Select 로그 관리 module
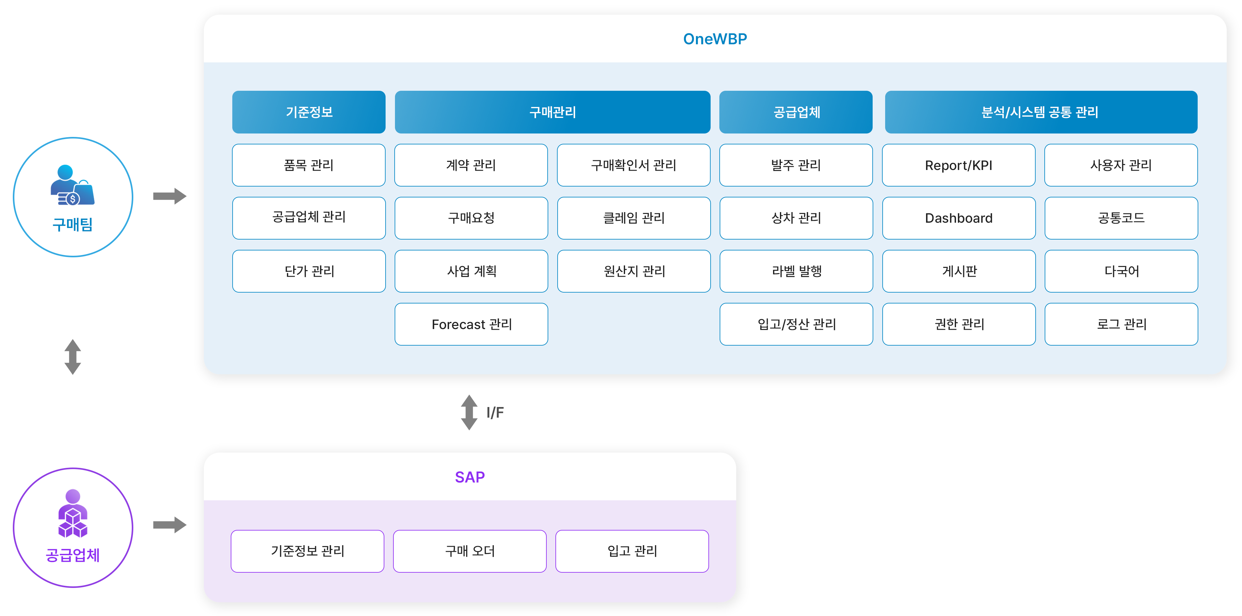The width and height of the screenshot is (1242, 616). pyautogui.click(x=1121, y=324)
